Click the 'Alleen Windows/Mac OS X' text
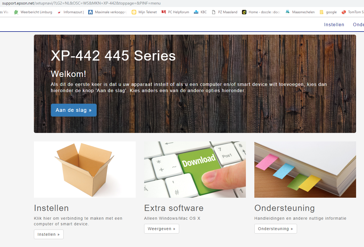 pyautogui.click(x=172, y=218)
